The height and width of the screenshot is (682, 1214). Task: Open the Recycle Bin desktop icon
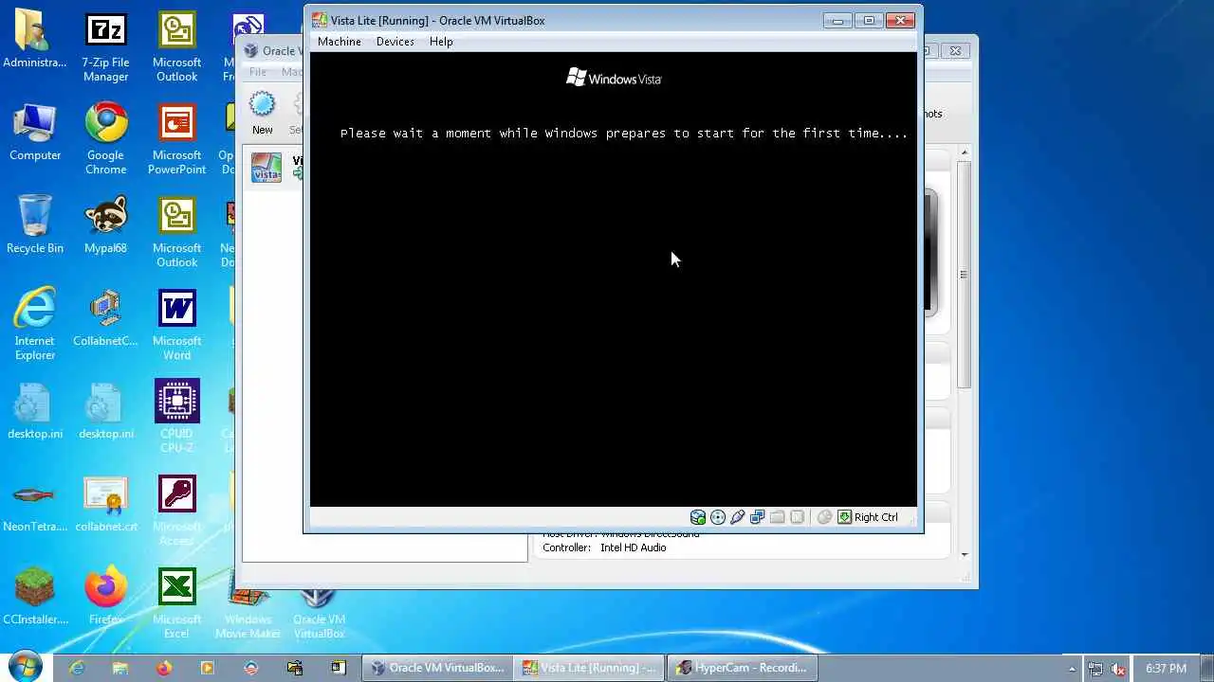click(x=35, y=224)
